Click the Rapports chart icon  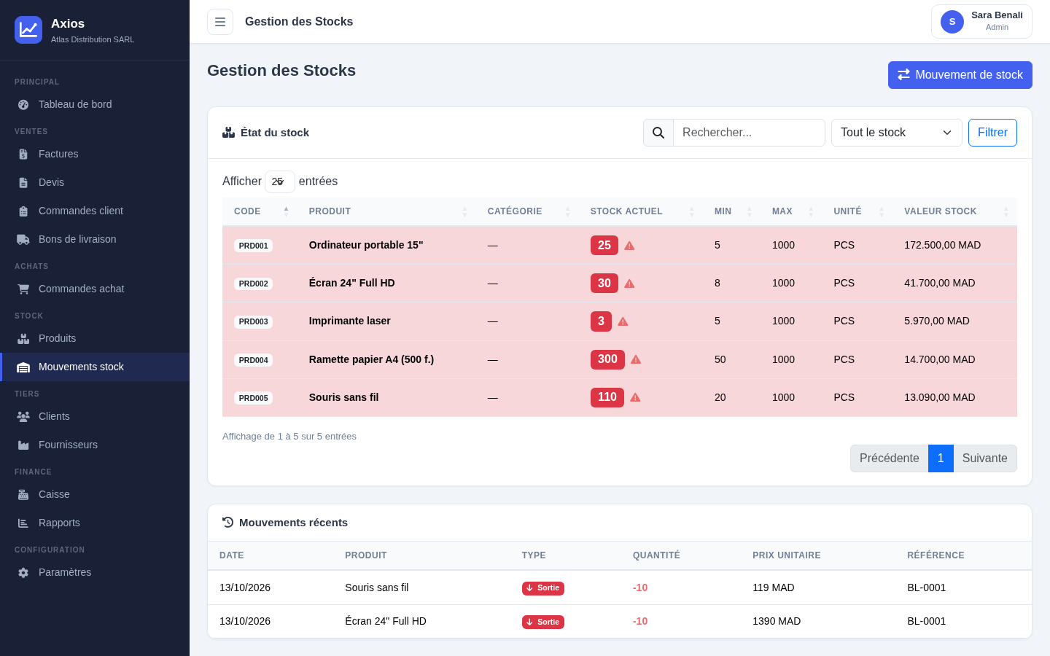(23, 523)
